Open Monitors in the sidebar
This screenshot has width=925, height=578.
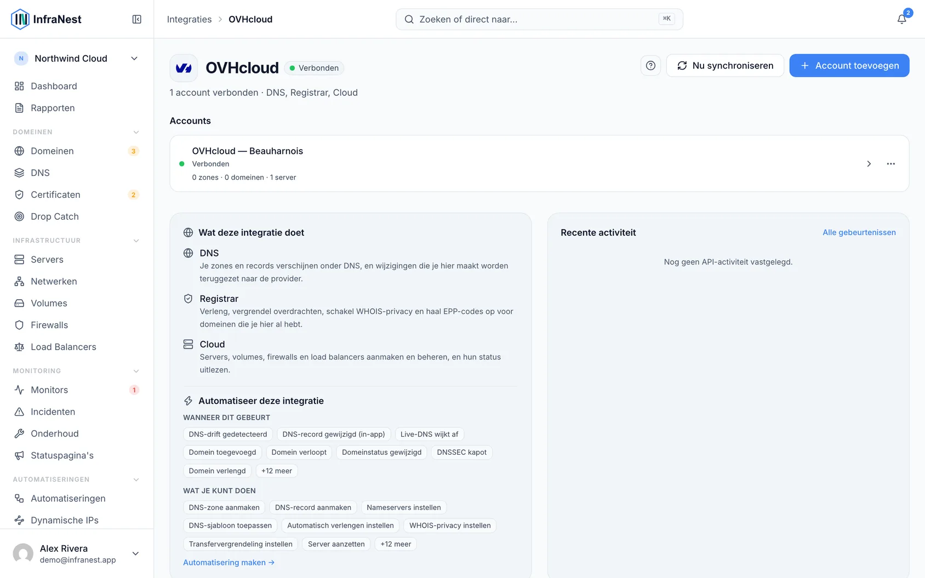point(77,390)
